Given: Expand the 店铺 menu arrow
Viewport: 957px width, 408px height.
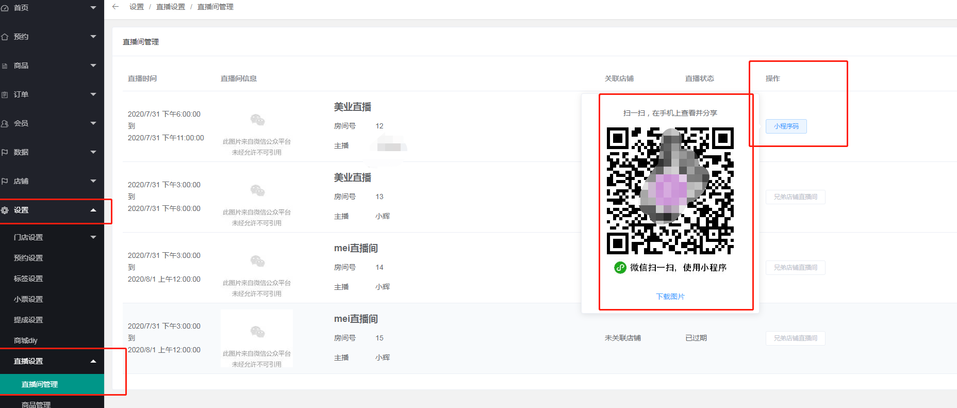Looking at the screenshot, I should pos(93,181).
